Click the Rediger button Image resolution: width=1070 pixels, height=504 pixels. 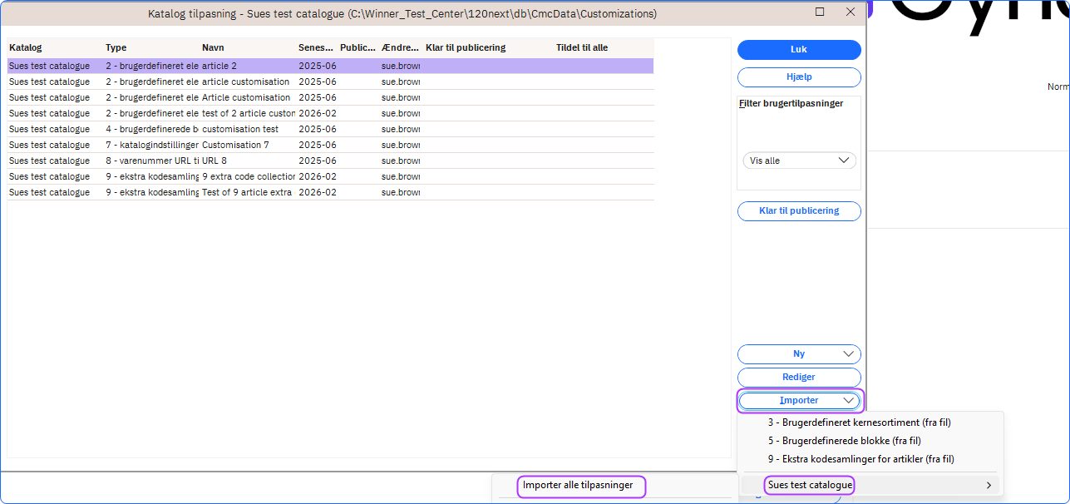tap(798, 378)
